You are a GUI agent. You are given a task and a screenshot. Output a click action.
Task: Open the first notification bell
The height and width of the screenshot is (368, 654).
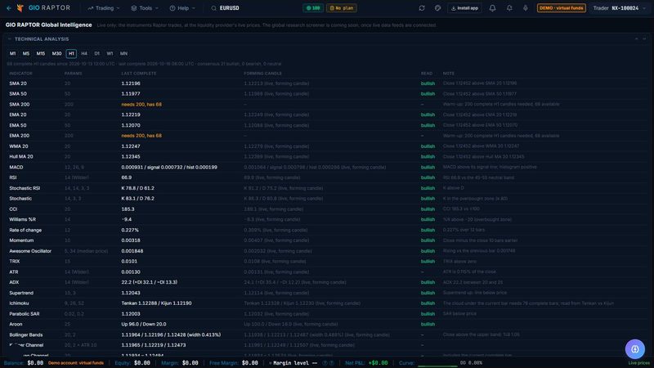(493, 8)
